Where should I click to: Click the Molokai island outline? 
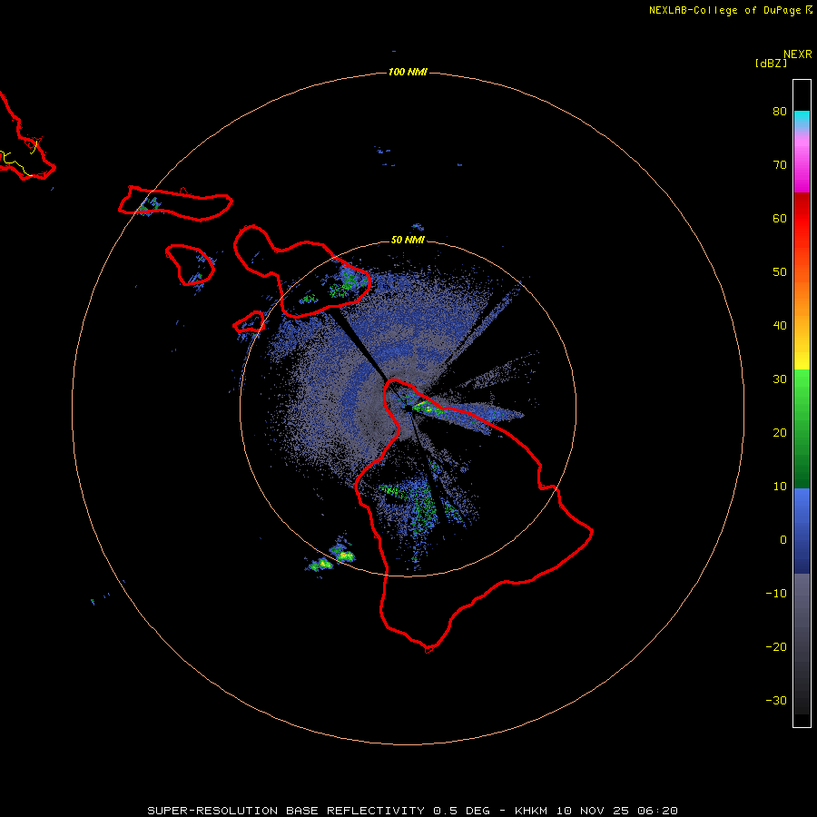(x=175, y=203)
